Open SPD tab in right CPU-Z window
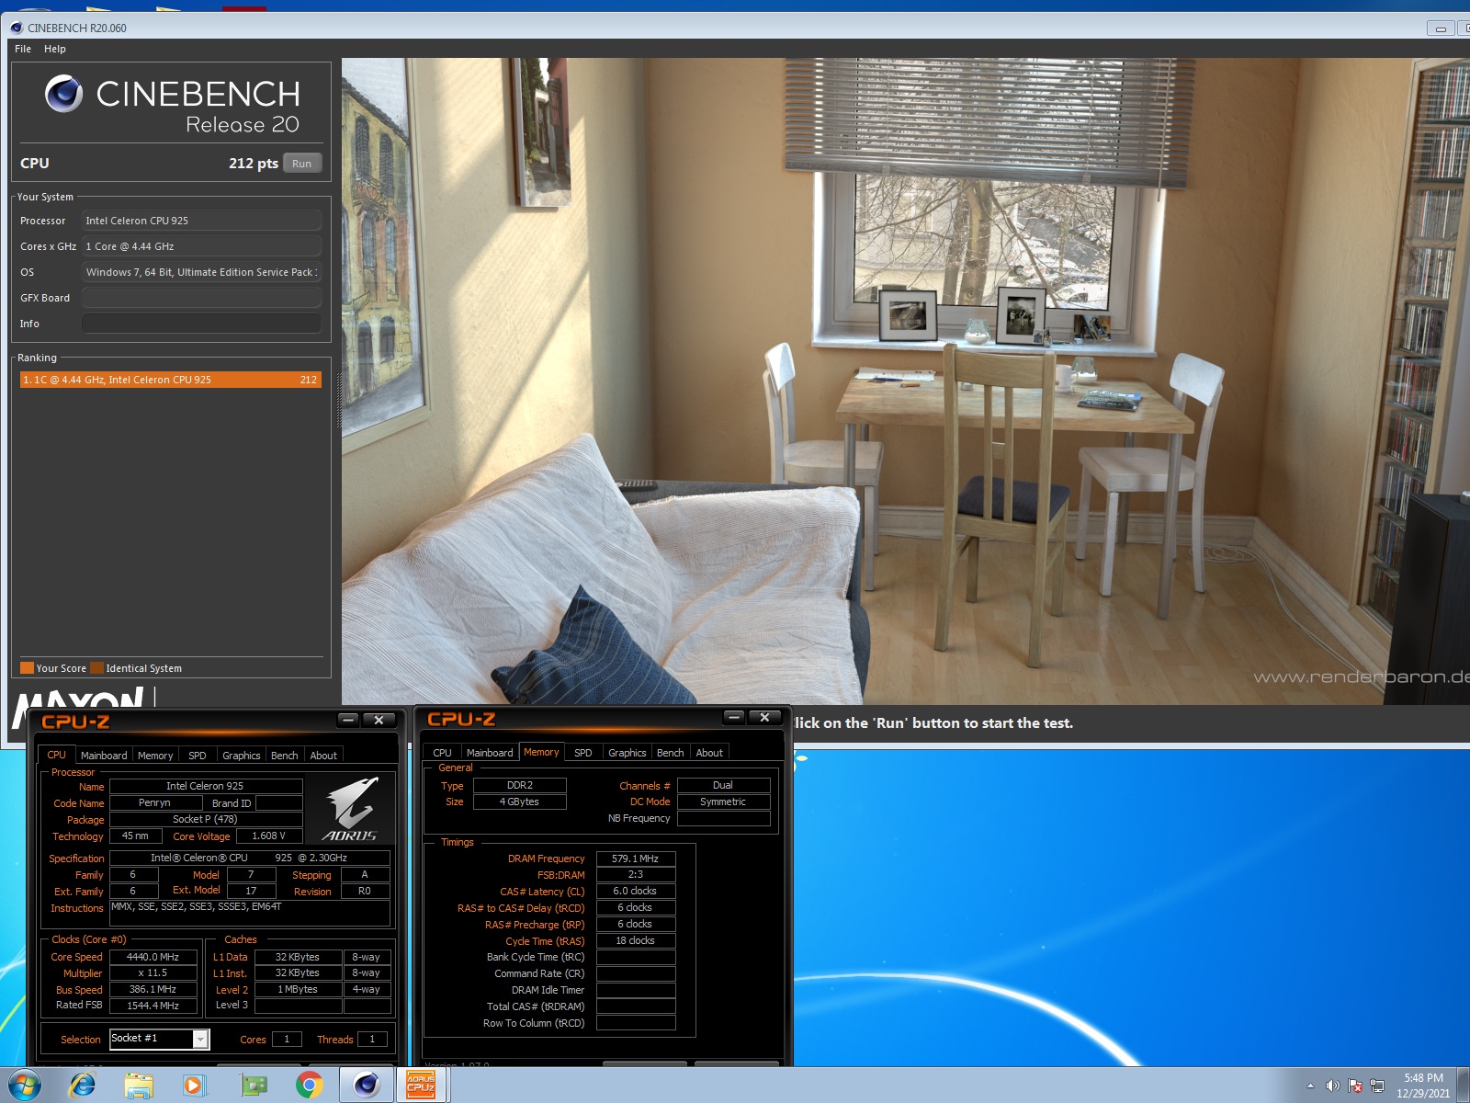This screenshot has width=1470, height=1103. point(583,753)
